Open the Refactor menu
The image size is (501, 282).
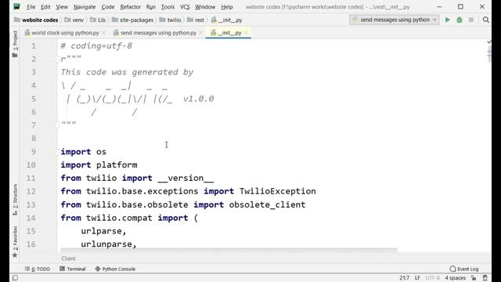[131, 7]
